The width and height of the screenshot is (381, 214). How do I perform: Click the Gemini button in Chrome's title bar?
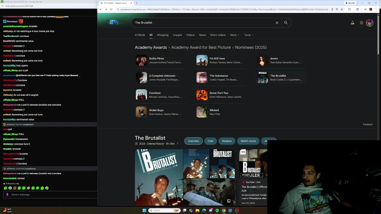click(x=350, y=3)
